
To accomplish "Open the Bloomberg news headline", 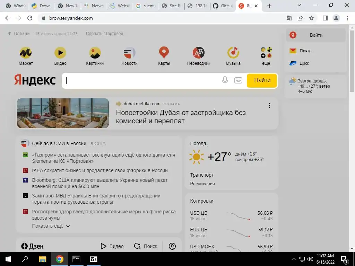I will click(x=99, y=183).
